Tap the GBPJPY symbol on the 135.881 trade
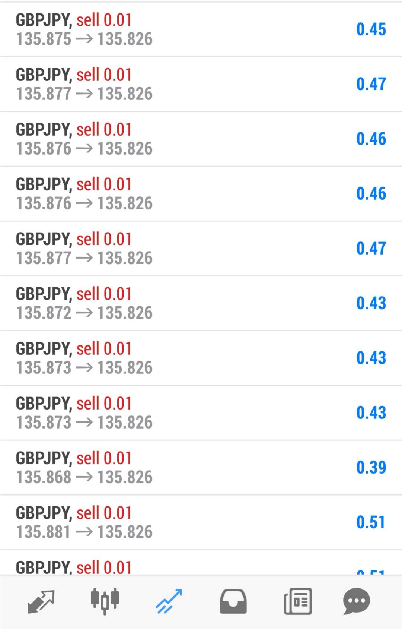 (x=44, y=513)
